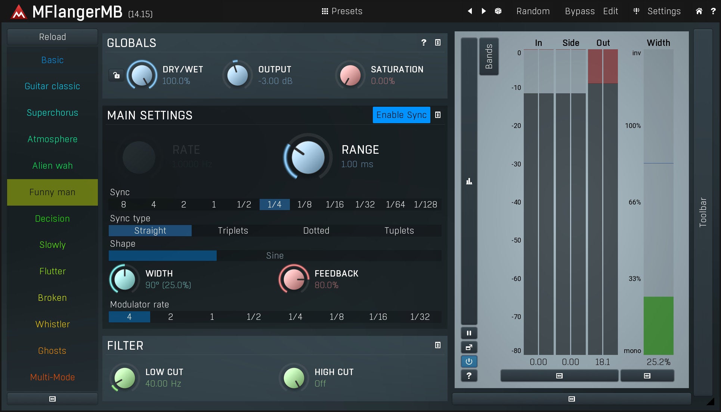The image size is (721, 412).
Task: Click the Bypass button
Action: click(x=579, y=11)
